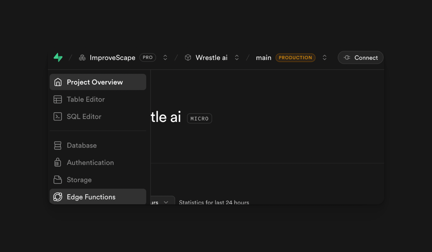Click the SQL Editor terminal icon

click(58, 116)
